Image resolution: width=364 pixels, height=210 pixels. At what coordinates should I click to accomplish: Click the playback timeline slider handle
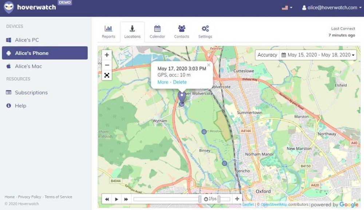point(199,199)
